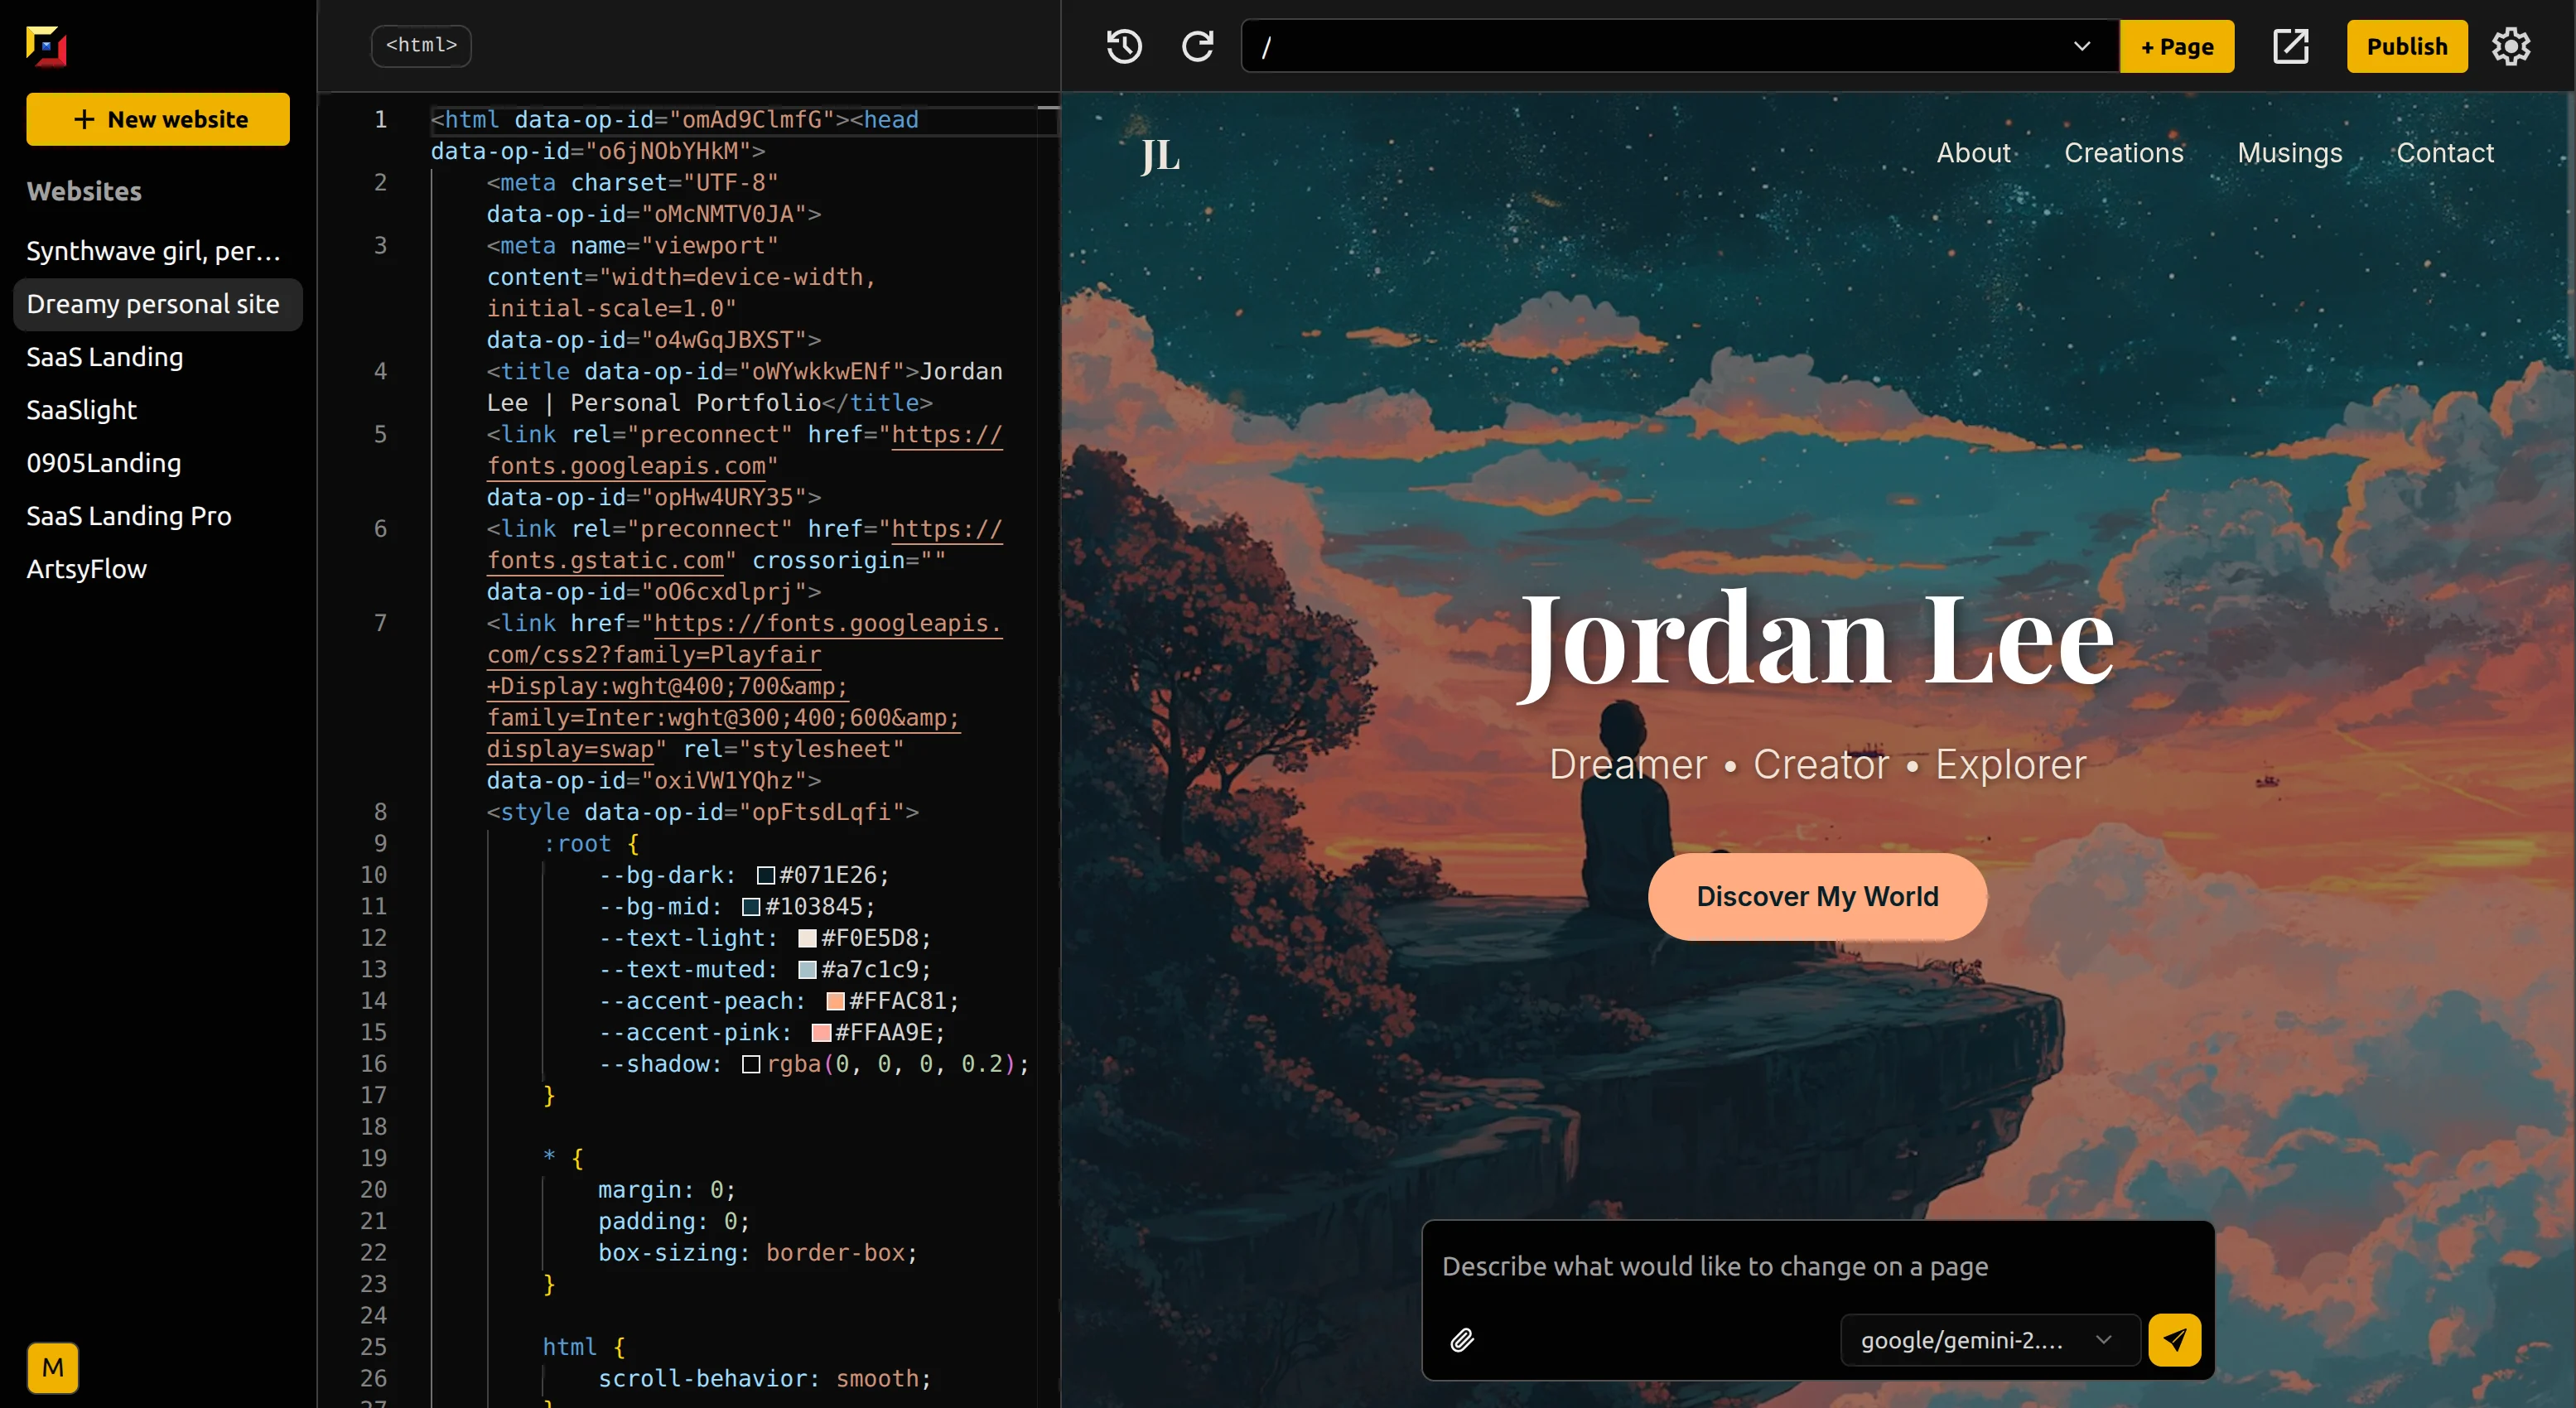Click the app logo icon
The width and height of the screenshot is (2576, 1408).
(x=46, y=46)
